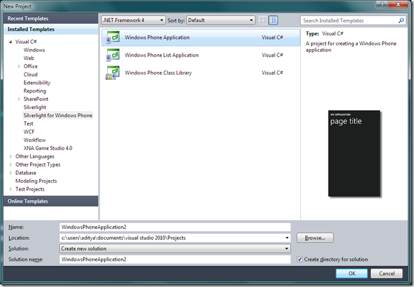Select Modeling Projects tree item
The image size is (414, 287).
[36, 181]
